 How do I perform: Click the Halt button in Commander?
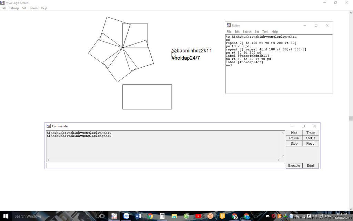(294, 133)
